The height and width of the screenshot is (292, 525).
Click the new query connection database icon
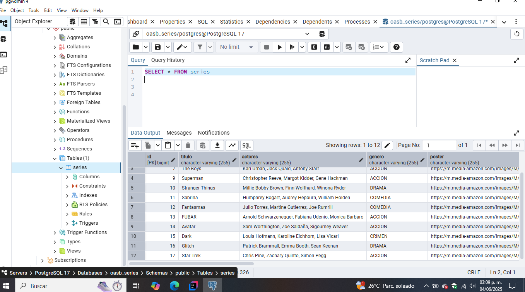(x=322, y=34)
